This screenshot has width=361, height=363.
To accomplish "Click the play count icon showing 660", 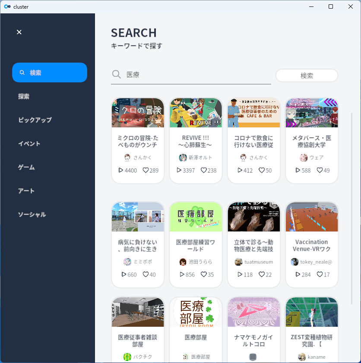I will point(124,275).
